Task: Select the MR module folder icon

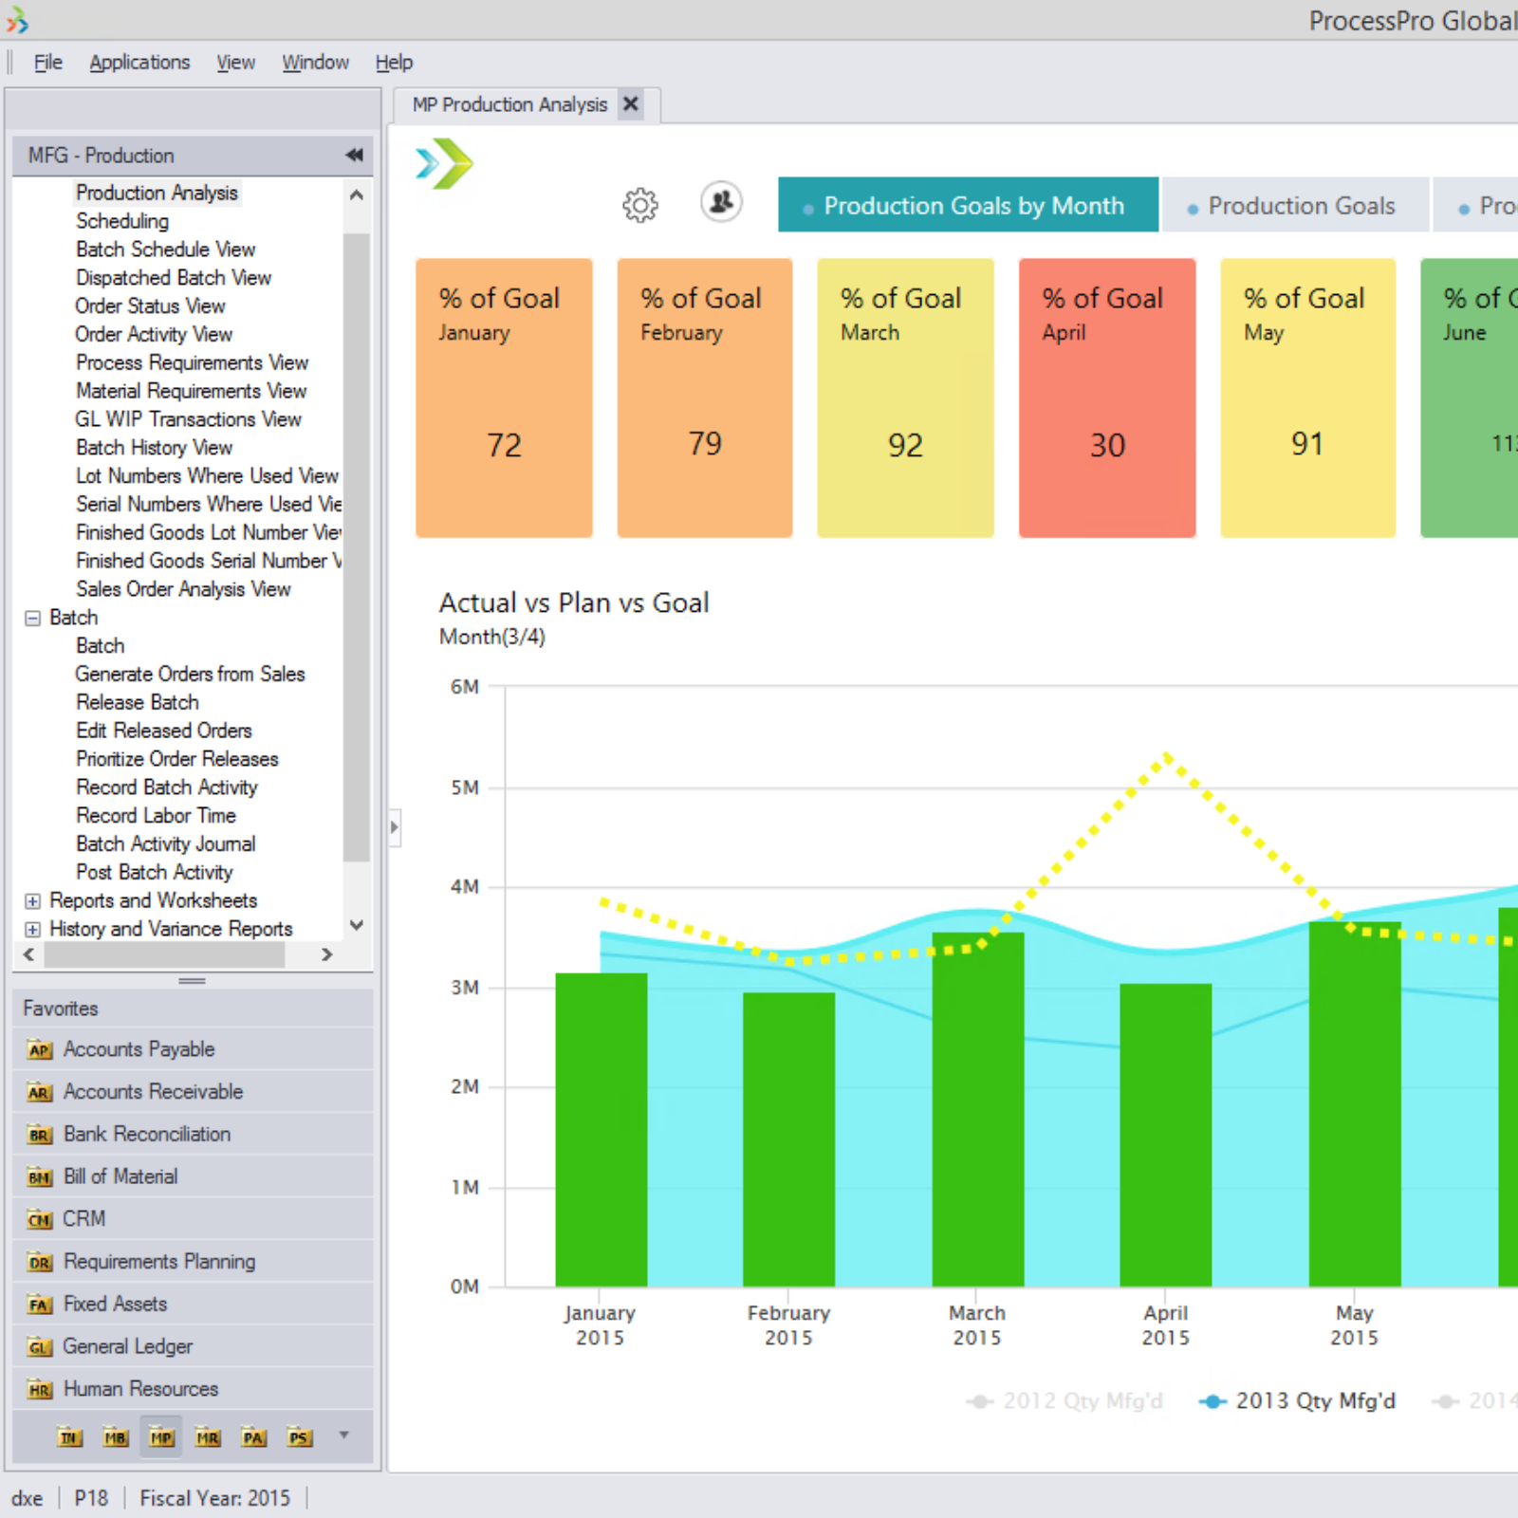Action: pos(208,1437)
